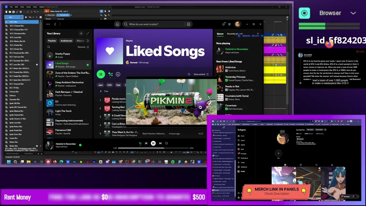Open After Effects from Windows taskbar
The height and width of the screenshot is (206, 366).
[94, 162]
